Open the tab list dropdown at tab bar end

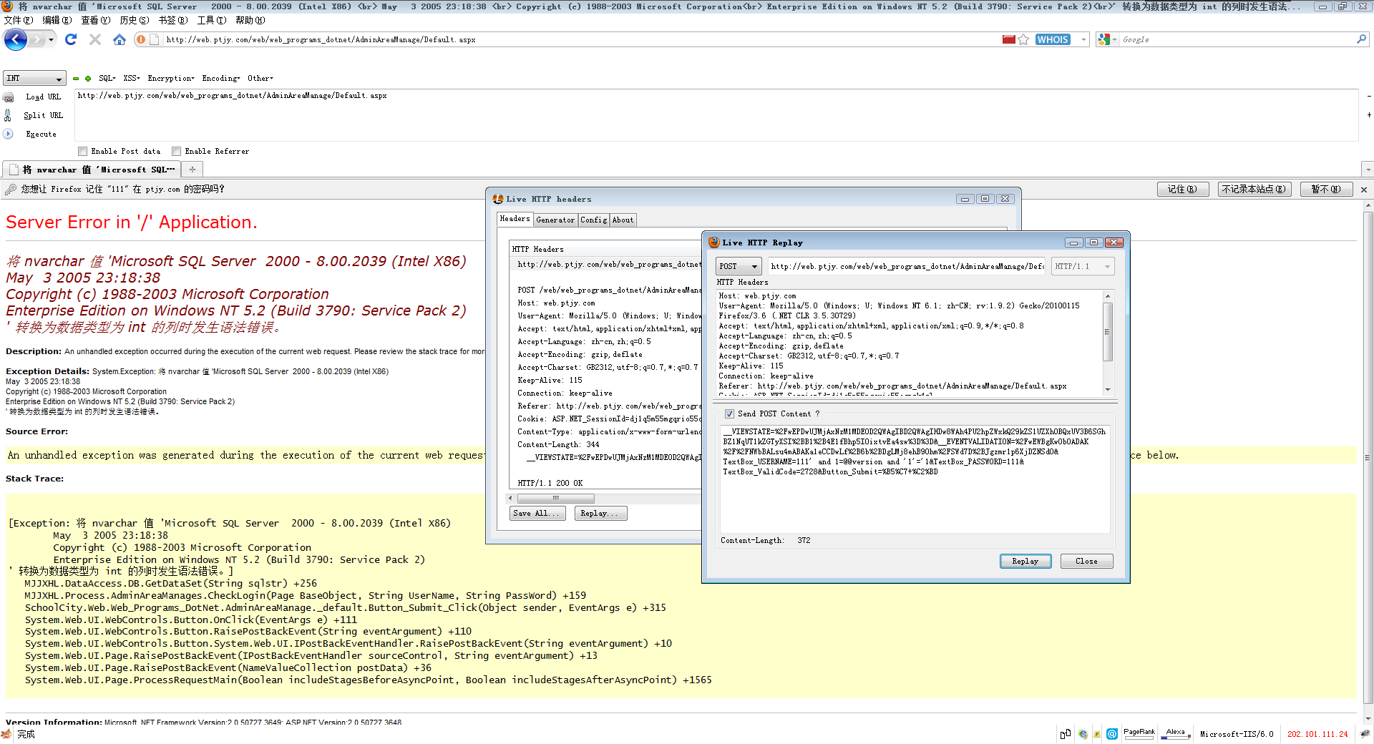tap(1368, 170)
